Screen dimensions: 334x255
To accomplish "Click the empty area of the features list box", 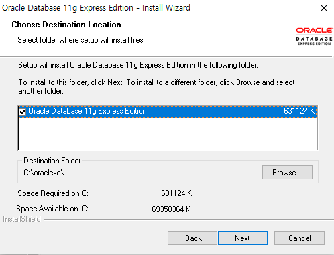I will [168, 133].
